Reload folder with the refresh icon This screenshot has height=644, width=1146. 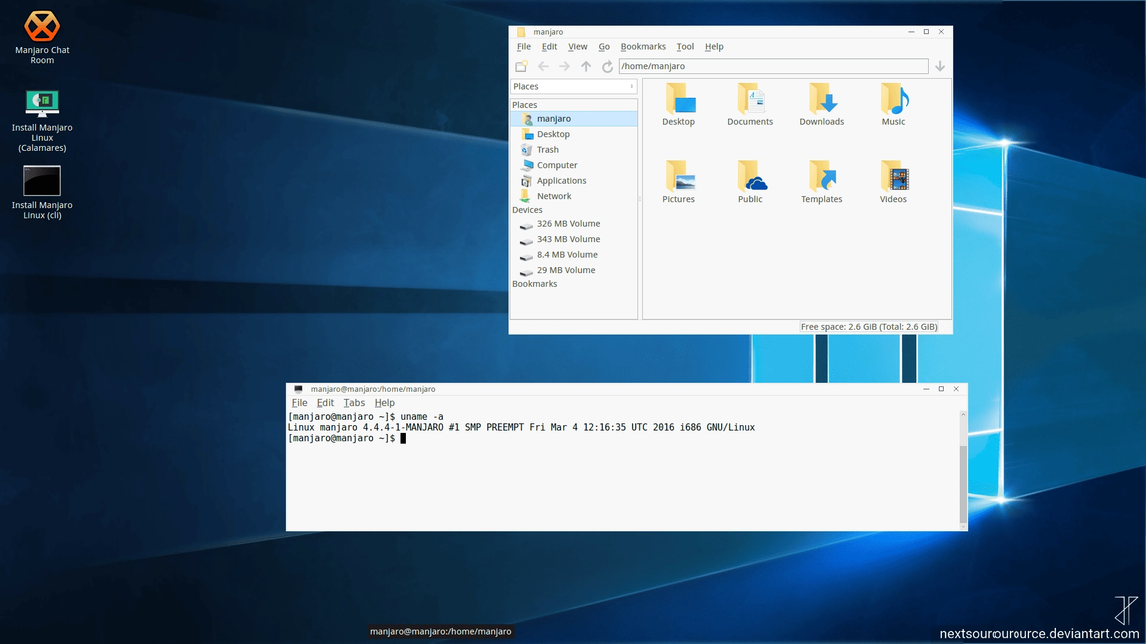608,66
